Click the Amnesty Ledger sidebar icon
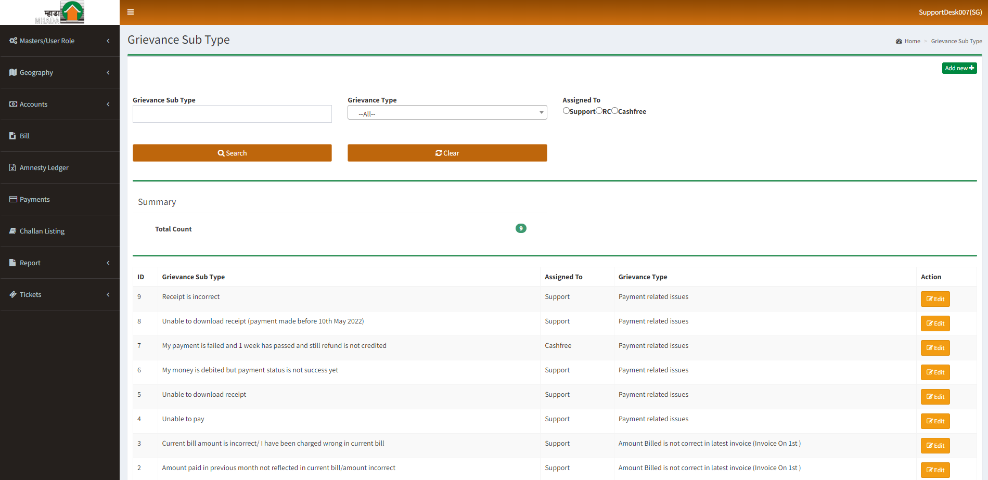The width and height of the screenshot is (988, 480). (x=13, y=167)
